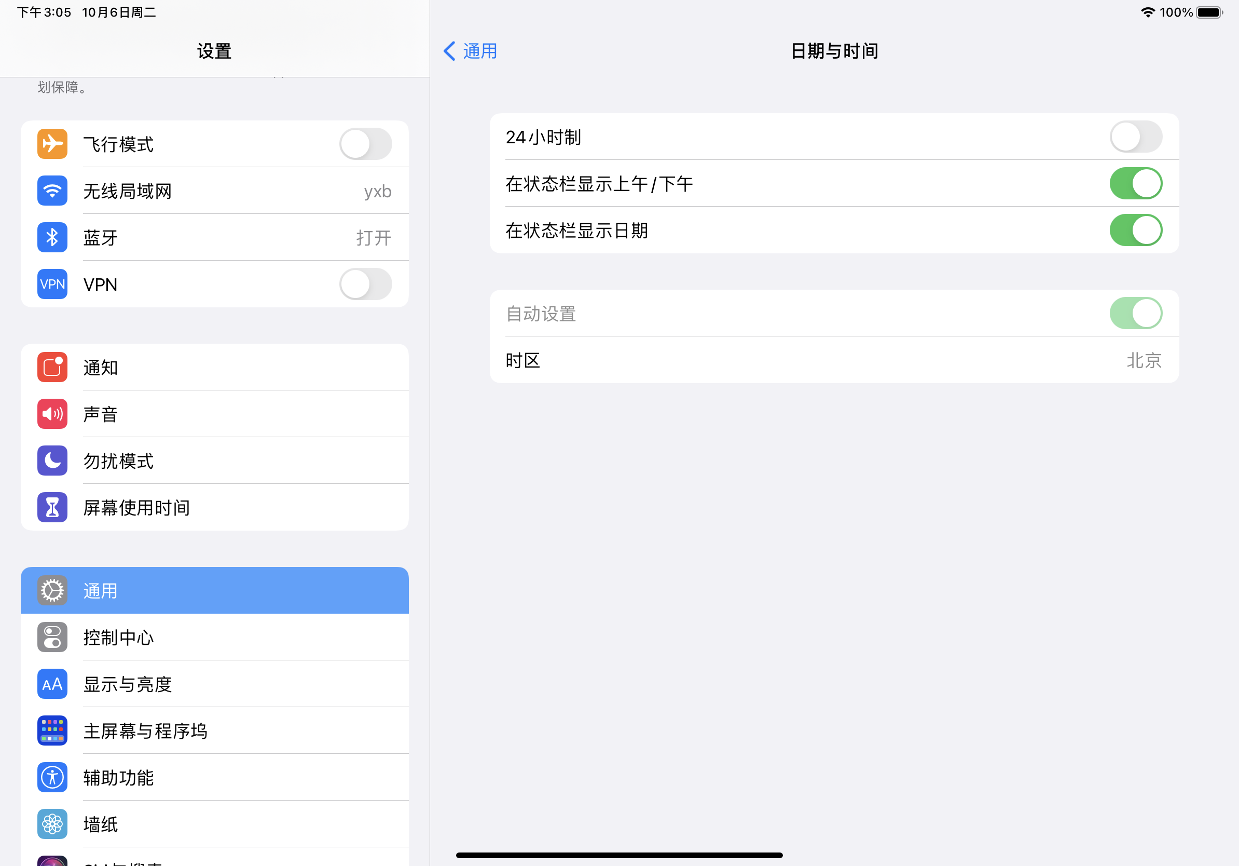Tap the Airplane Mode orange icon

pos(52,144)
